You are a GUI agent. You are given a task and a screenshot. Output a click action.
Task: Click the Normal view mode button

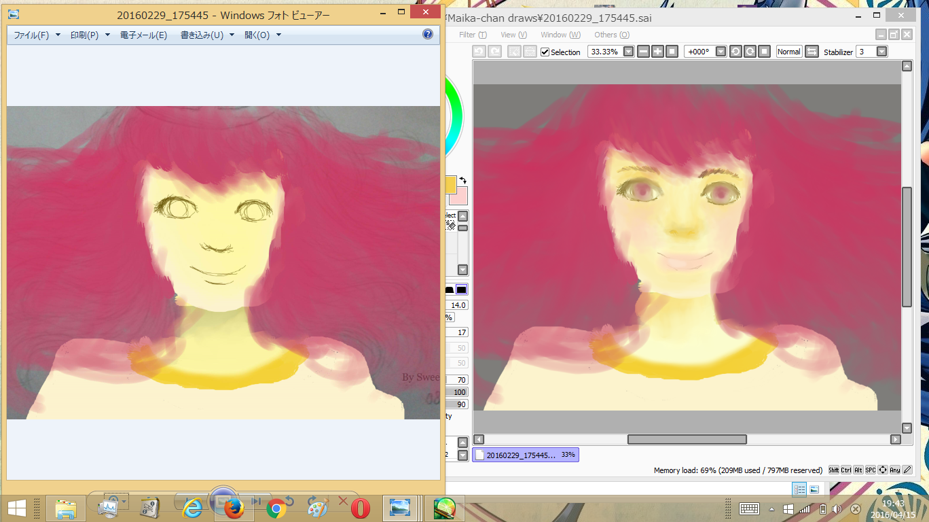[x=788, y=52]
